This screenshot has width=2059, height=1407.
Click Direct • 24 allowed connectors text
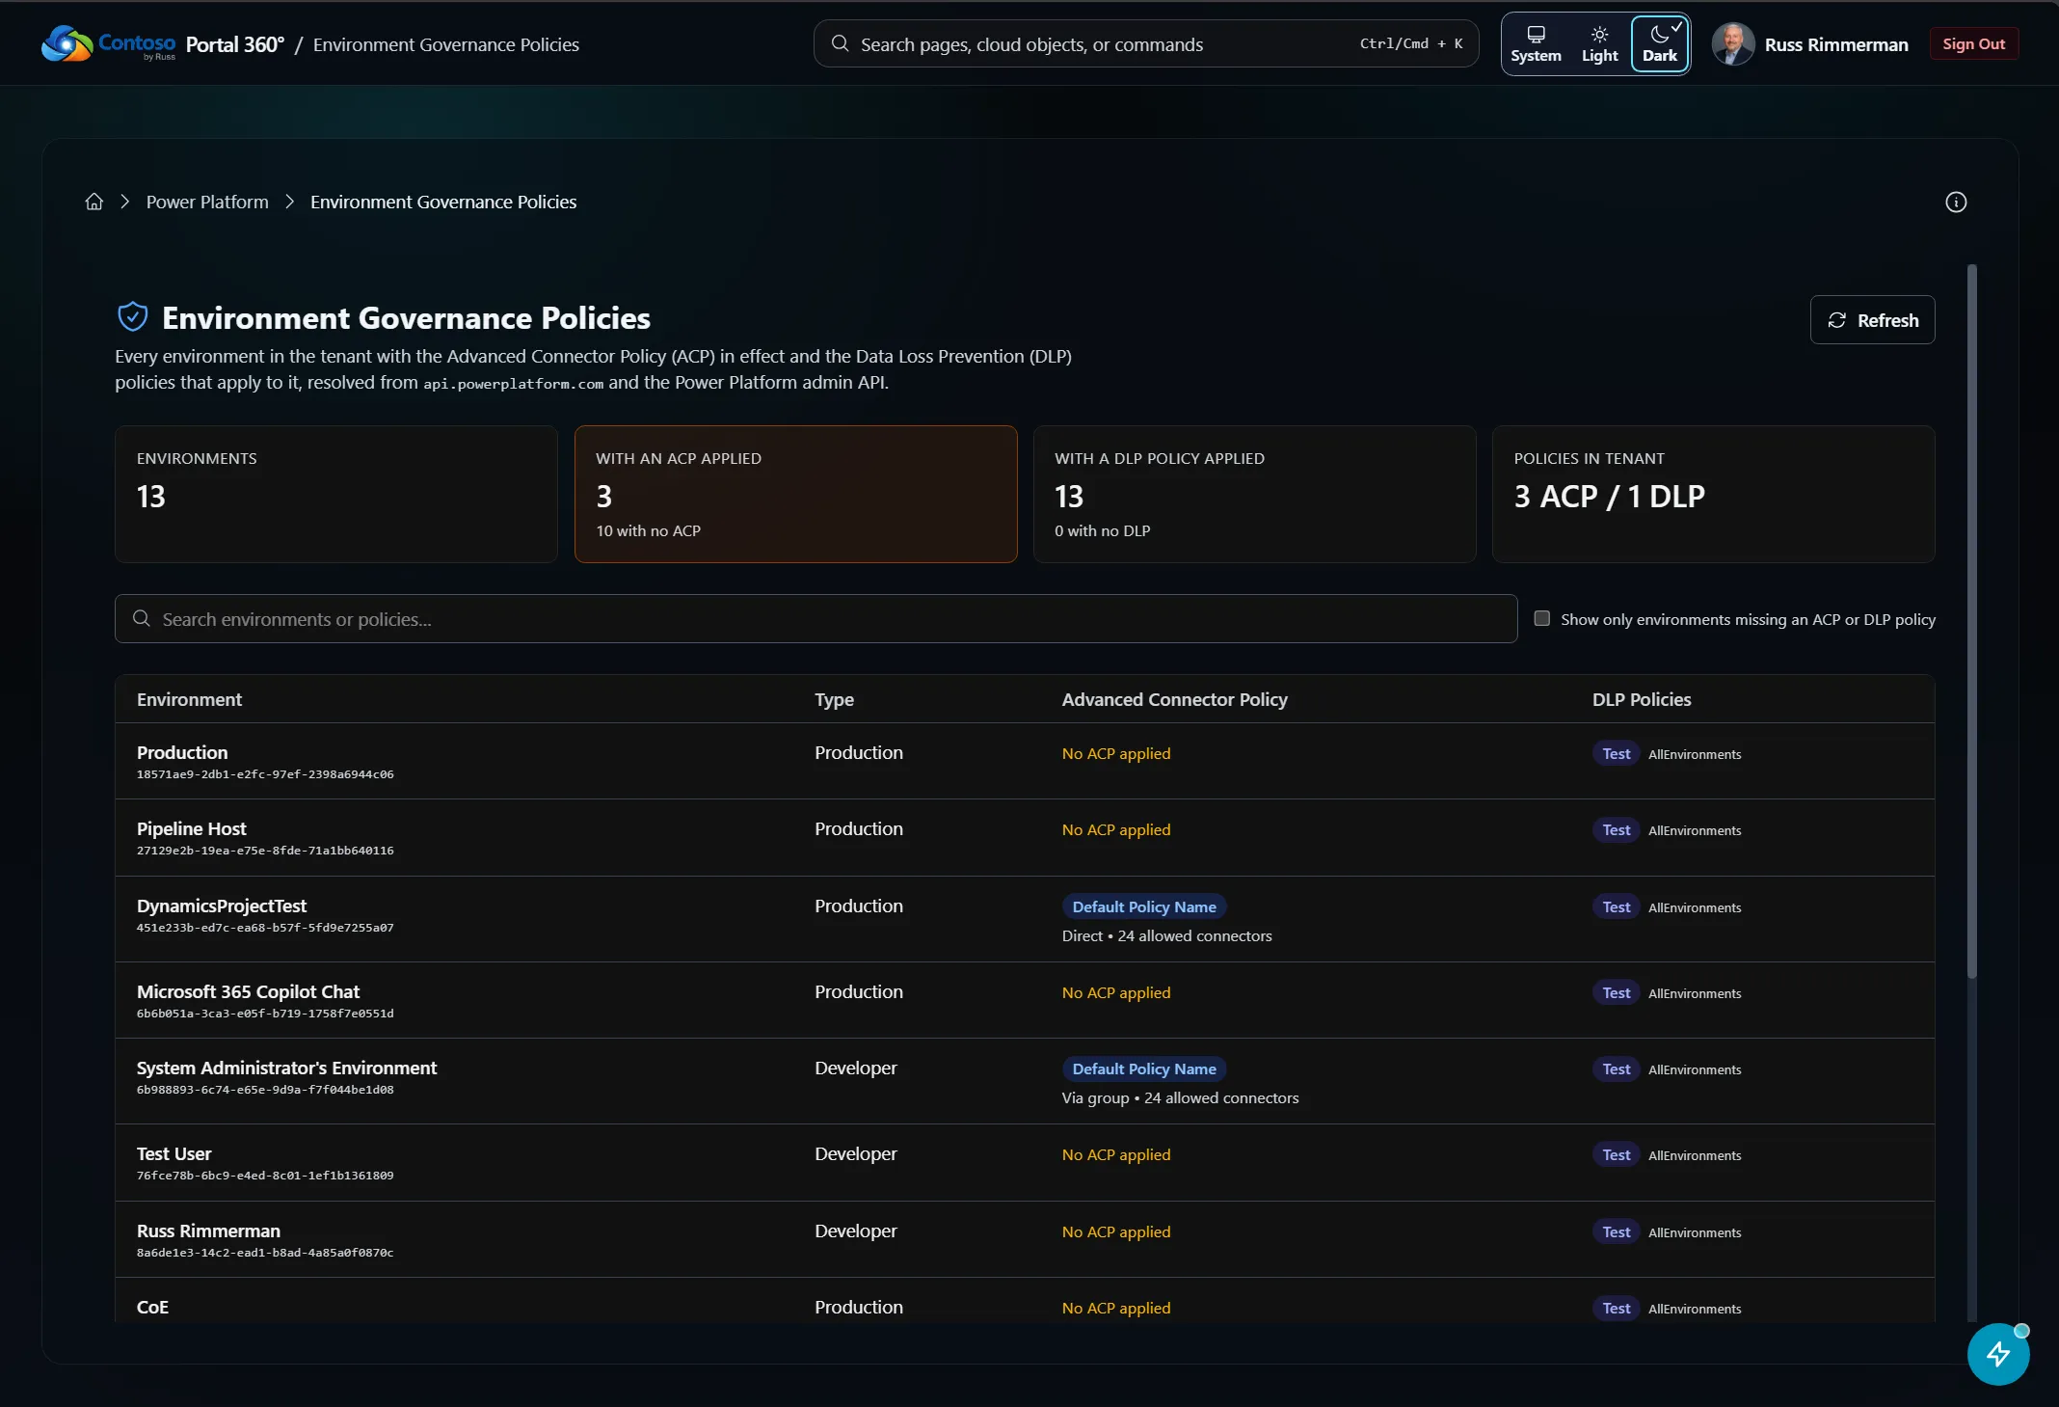(1166, 935)
